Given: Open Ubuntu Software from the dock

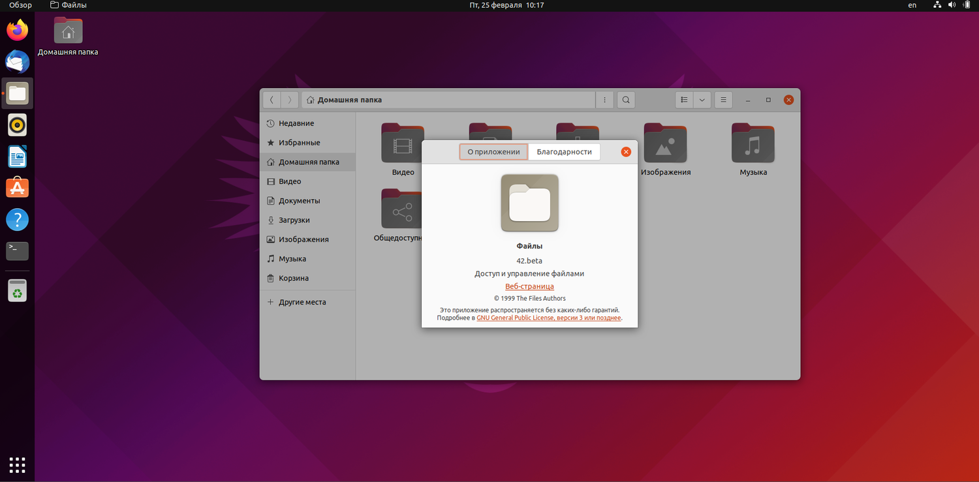Looking at the screenshot, I should (18, 188).
